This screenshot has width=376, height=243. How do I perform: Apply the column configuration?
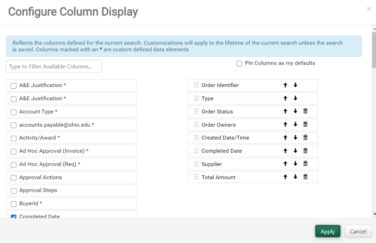click(327, 231)
